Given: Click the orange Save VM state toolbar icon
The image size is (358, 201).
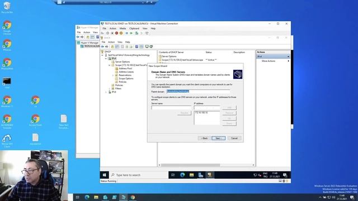Looking at the screenshot, I should click(x=121, y=33).
